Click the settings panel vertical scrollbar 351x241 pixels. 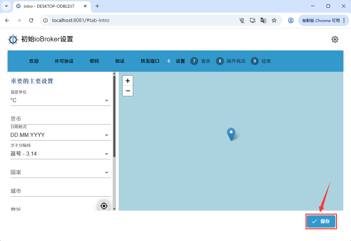[114, 117]
